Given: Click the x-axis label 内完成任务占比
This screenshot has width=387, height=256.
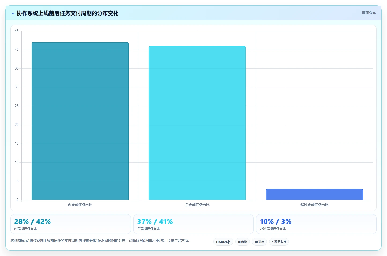Looking at the screenshot, I should pyautogui.click(x=80, y=205).
